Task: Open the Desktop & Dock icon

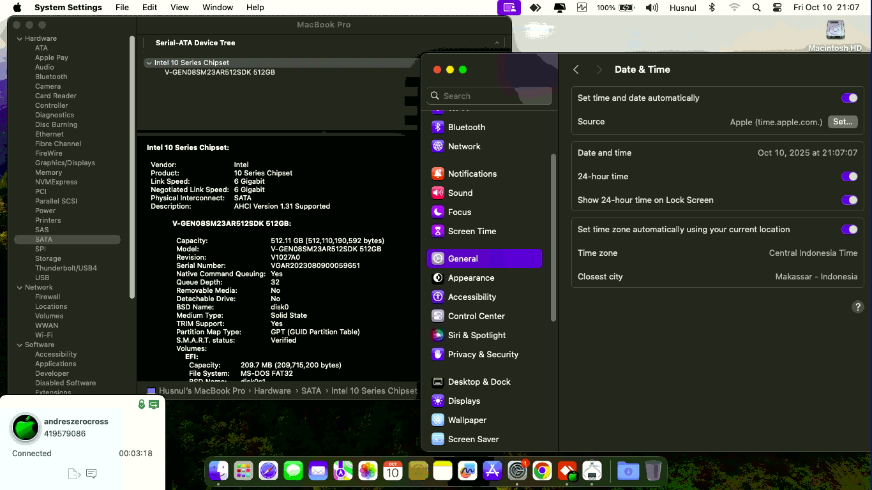Action: pyautogui.click(x=437, y=382)
